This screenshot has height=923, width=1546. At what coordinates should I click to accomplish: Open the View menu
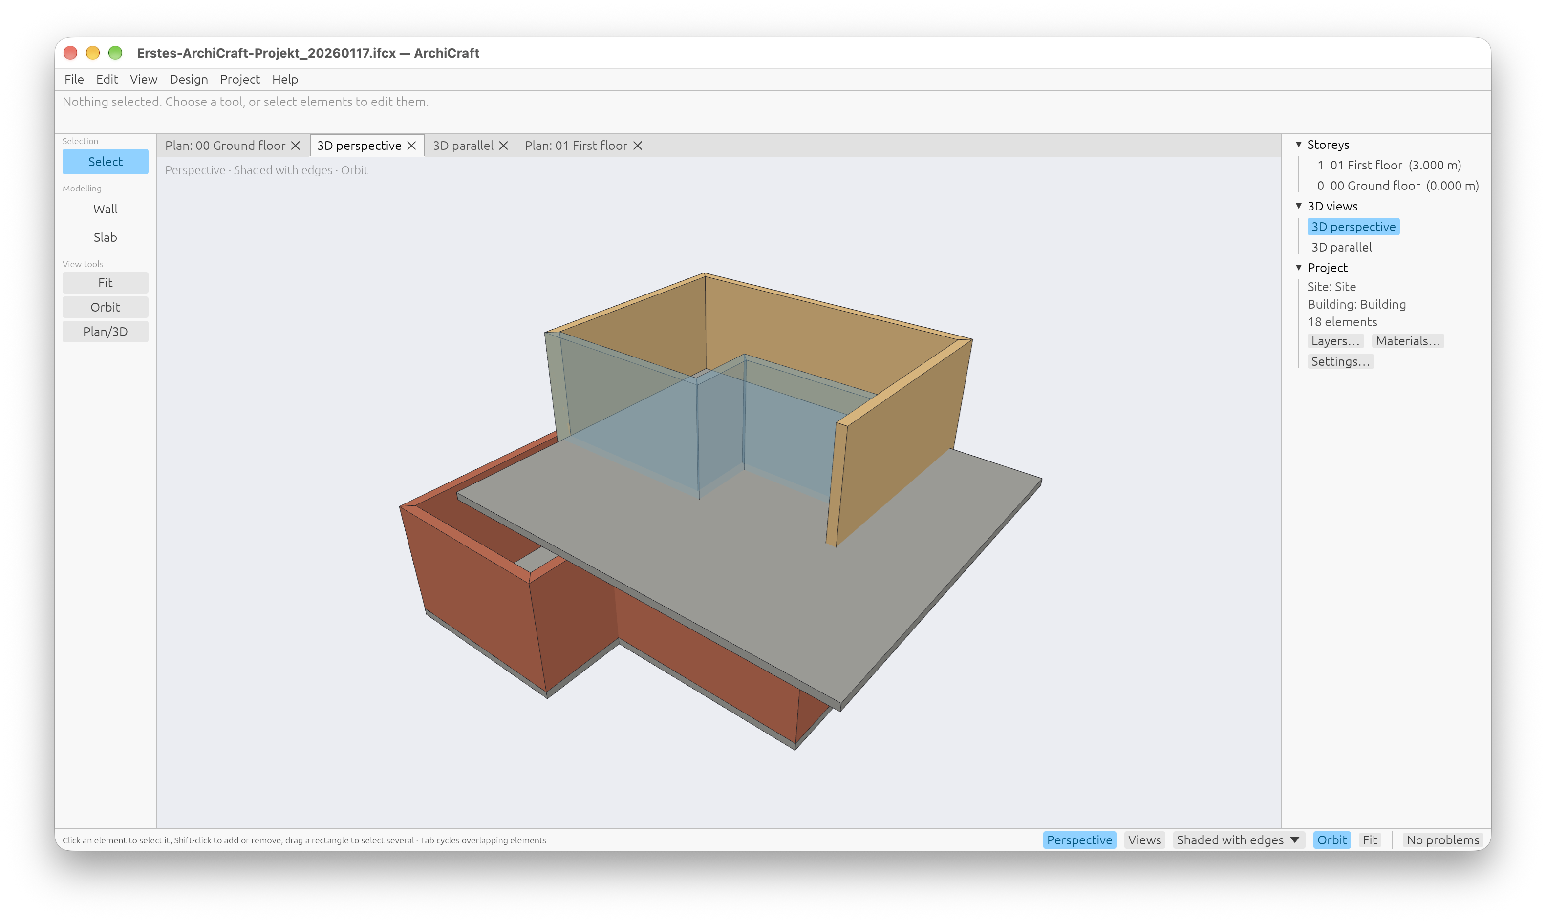tap(143, 79)
